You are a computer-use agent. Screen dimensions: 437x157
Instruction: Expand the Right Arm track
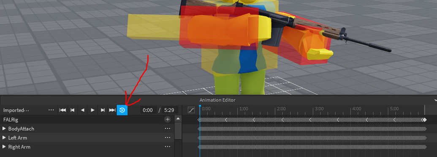point(4,147)
